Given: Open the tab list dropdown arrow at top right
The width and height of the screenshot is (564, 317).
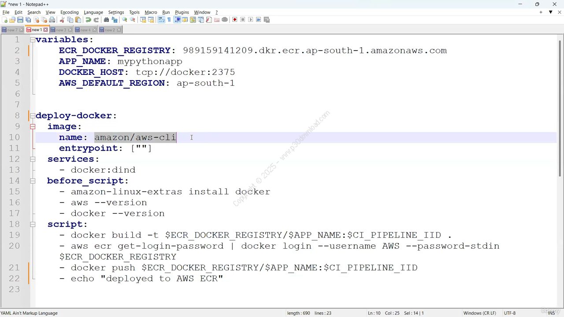Looking at the screenshot, I should [x=550, y=12].
